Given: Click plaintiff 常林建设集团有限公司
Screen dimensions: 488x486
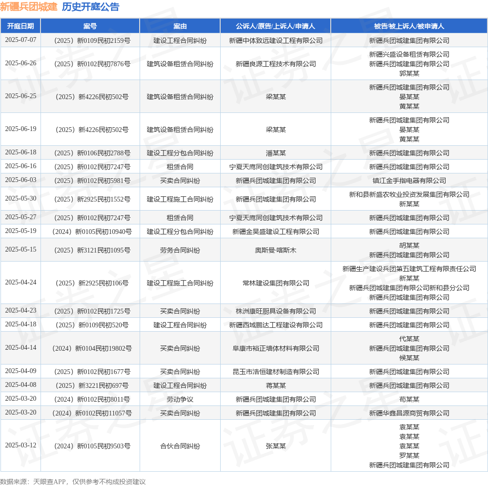Looking at the screenshot, I should 275,283.
